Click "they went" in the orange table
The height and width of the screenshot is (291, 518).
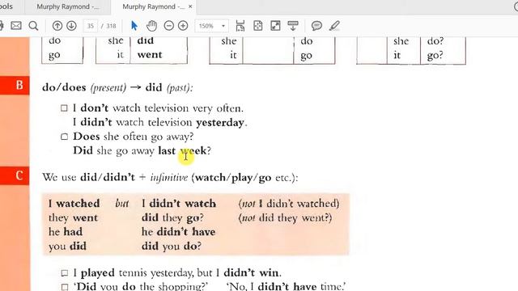(73, 218)
